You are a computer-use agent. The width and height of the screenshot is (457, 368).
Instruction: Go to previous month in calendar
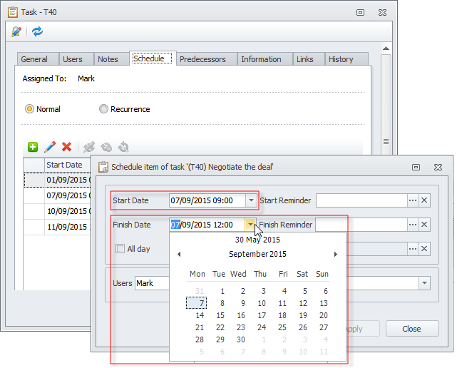pos(179,255)
